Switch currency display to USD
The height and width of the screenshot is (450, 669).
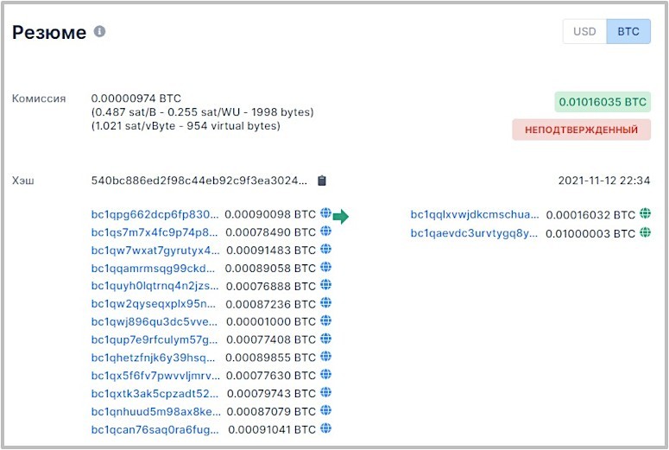coord(584,32)
